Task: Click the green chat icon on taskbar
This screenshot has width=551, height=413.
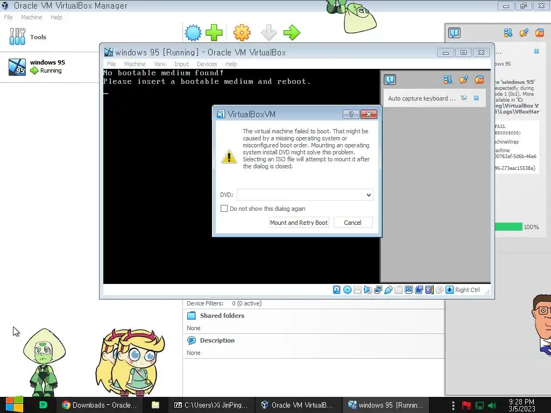Action: click(43, 405)
